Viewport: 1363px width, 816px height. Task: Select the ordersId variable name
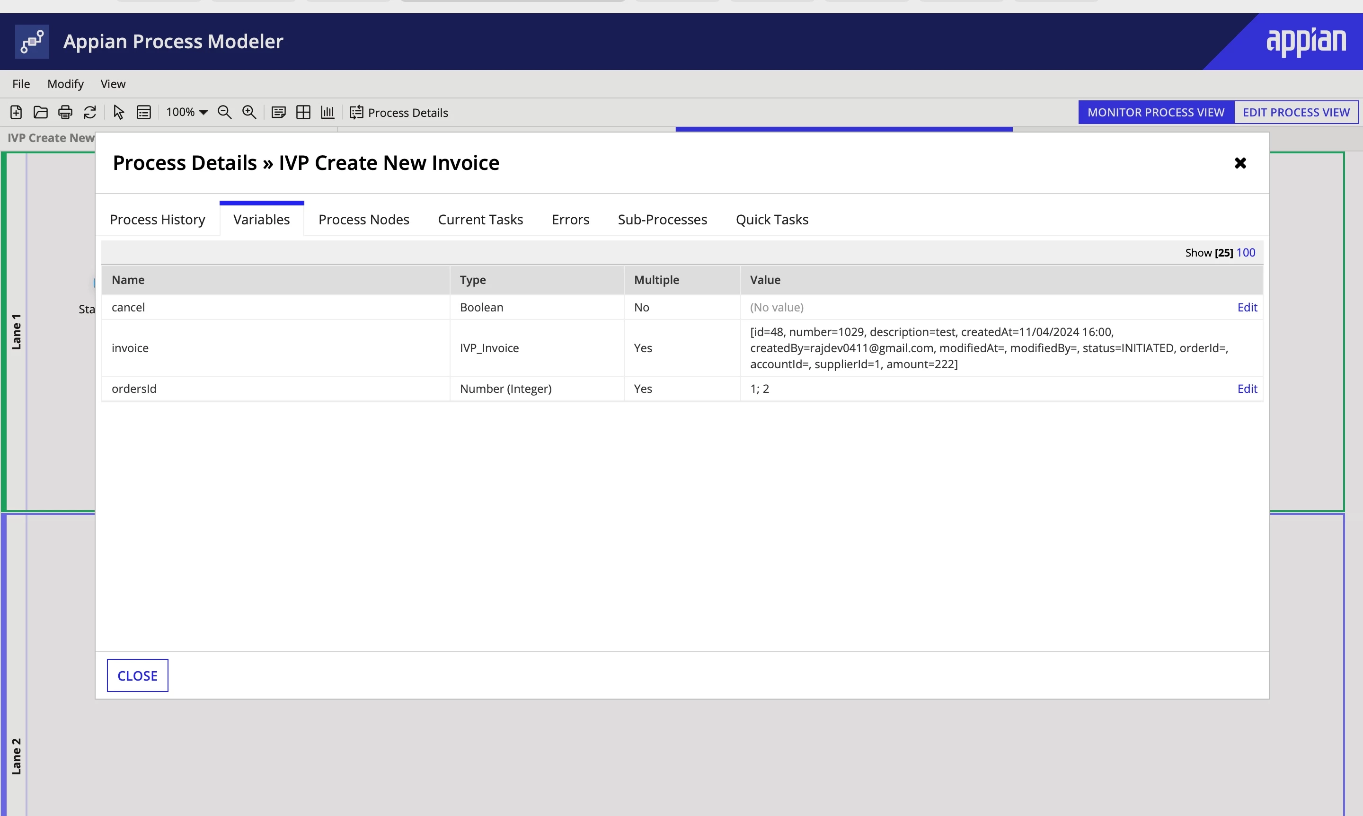pos(133,389)
